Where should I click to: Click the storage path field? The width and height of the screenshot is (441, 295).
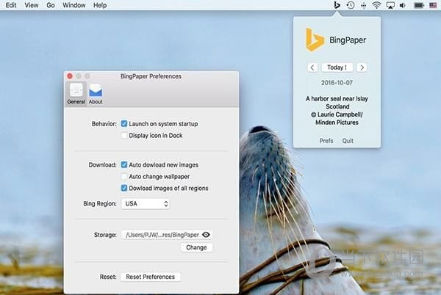click(x=167, y=235)
